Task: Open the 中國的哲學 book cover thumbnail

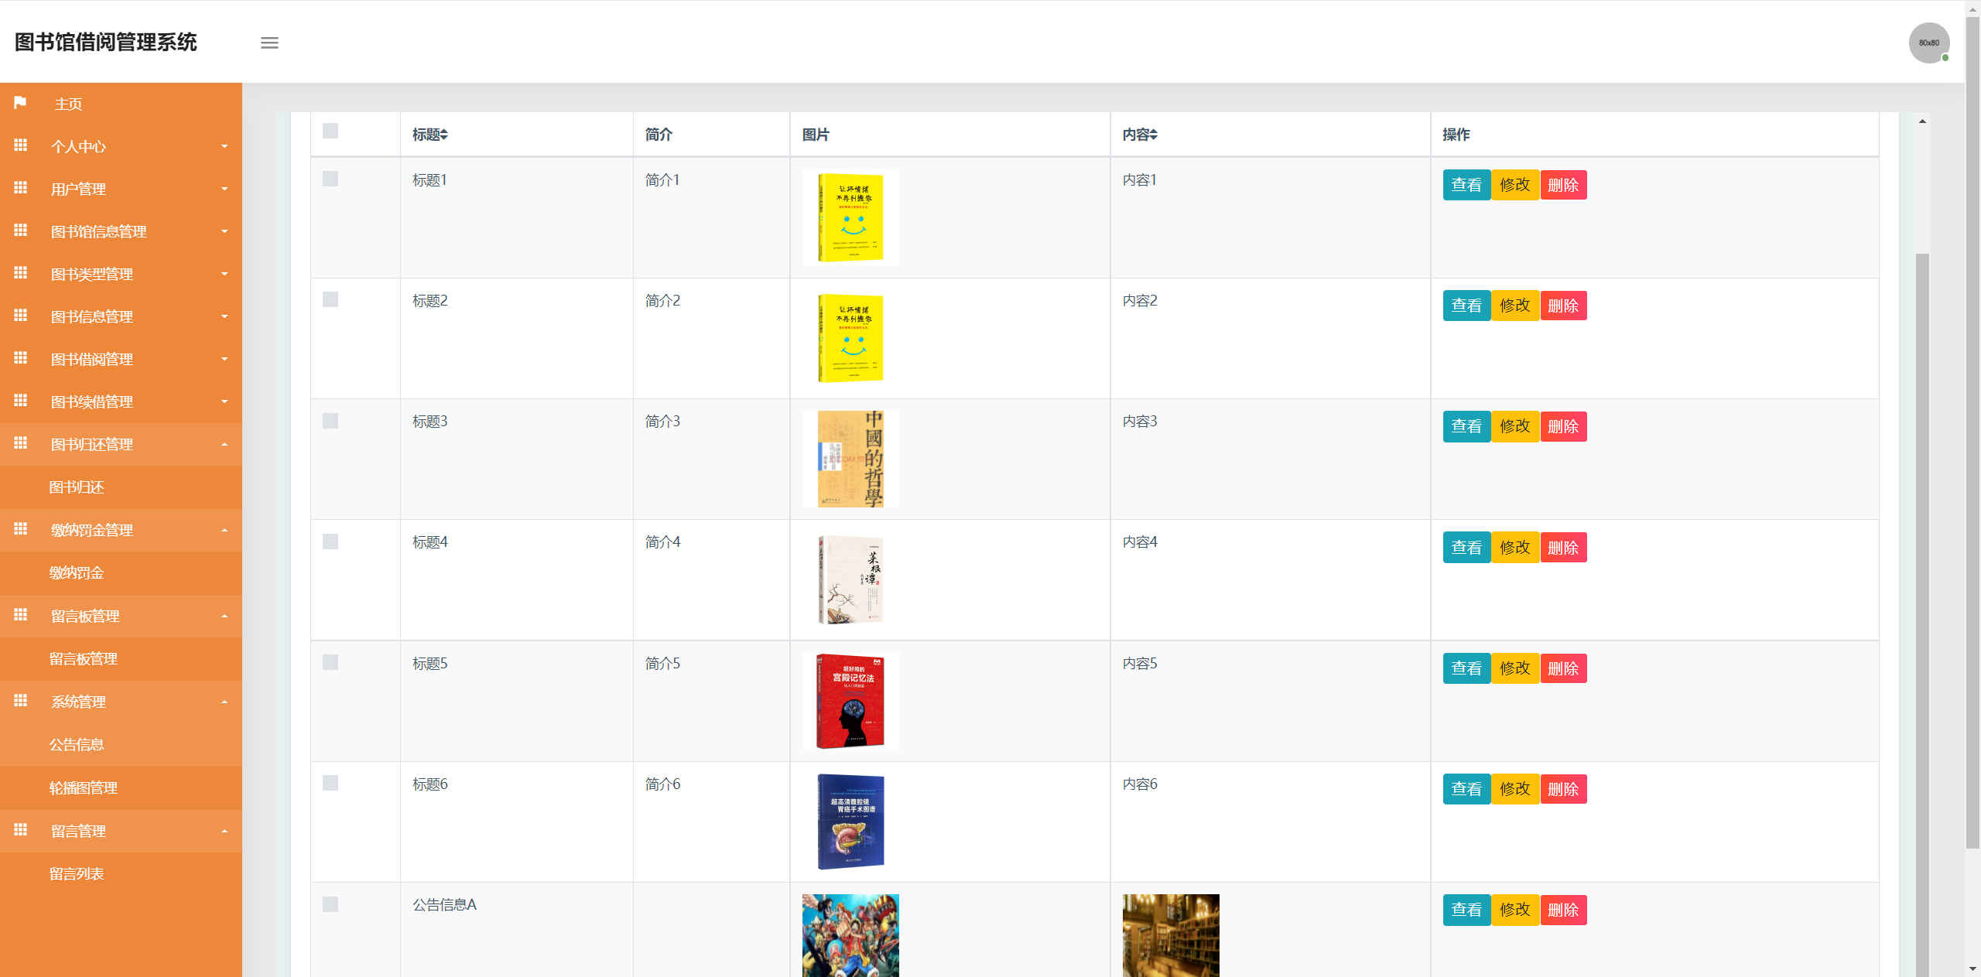Action: 850,459
